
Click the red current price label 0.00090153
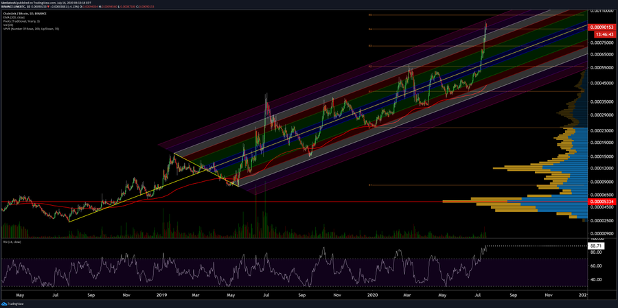click(x=602, y=27)
